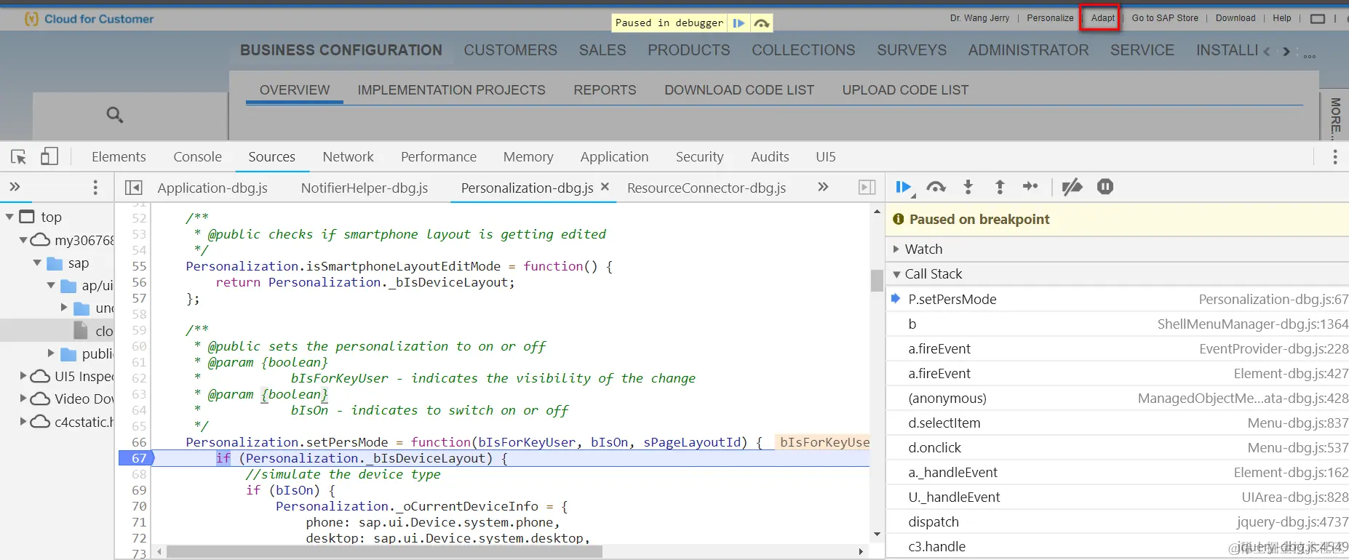Open the Memory tab
The width and height of the screenshot is (1349, 560).
[528, 157]
